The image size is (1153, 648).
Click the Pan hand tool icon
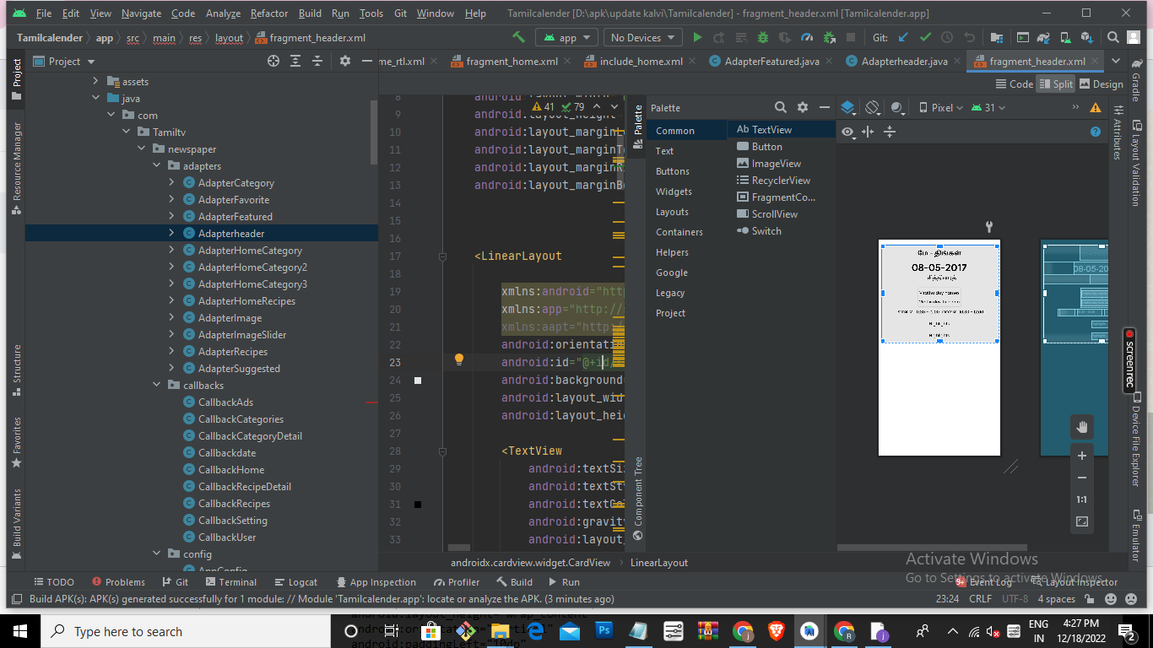[x=1082, y=427]
